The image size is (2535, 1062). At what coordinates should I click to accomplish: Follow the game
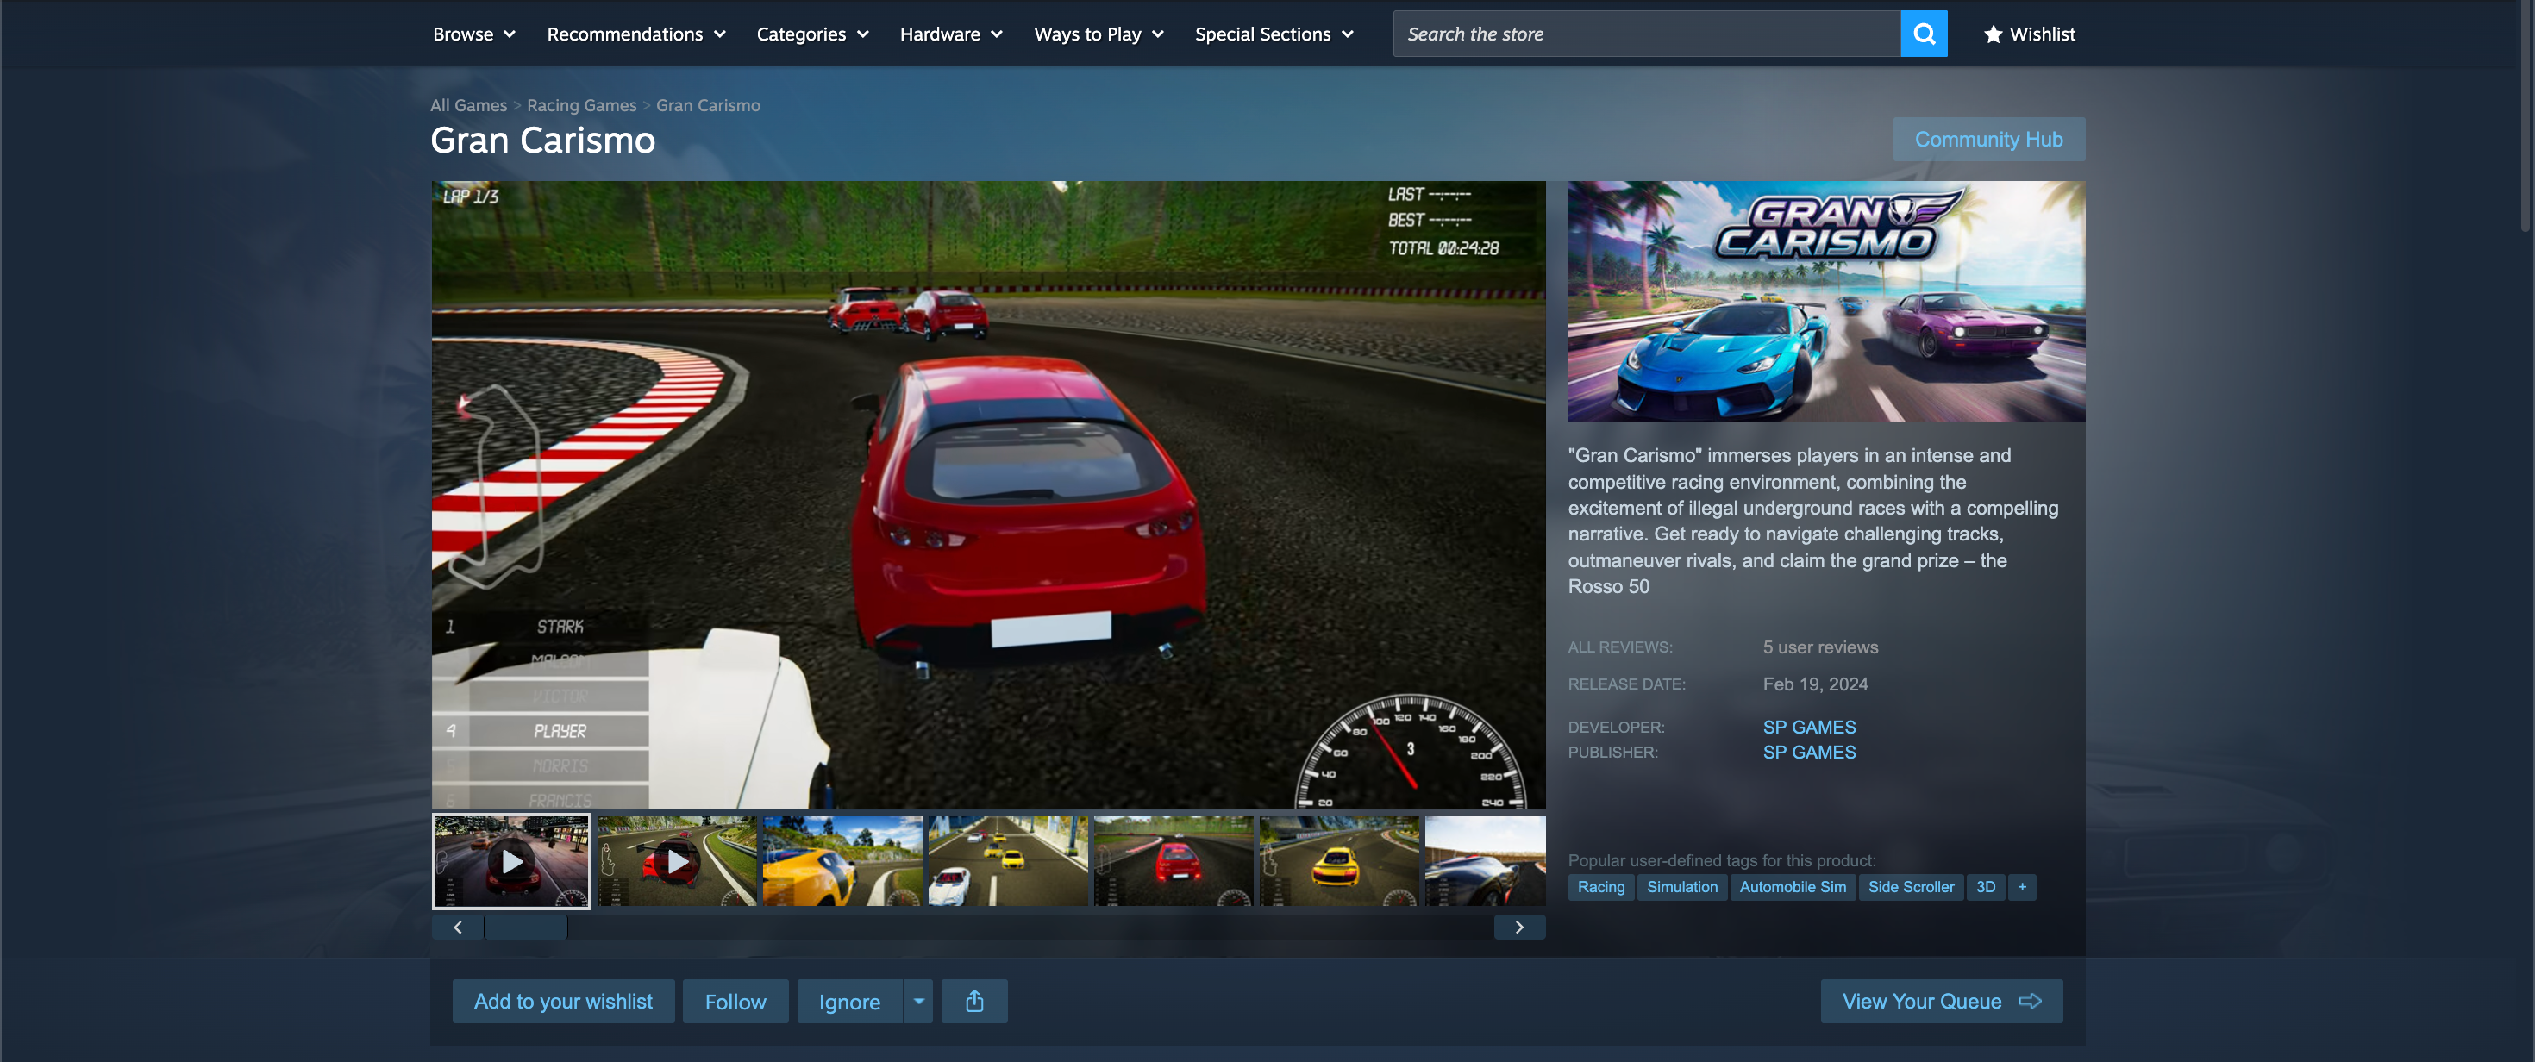coord(735,1001)
